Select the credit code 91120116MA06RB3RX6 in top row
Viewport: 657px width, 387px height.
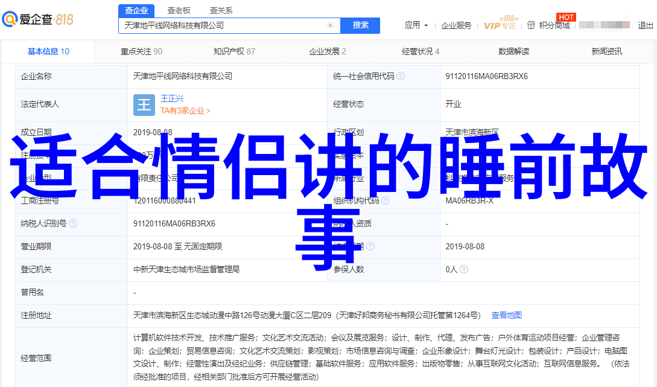(x=486, y=76)
